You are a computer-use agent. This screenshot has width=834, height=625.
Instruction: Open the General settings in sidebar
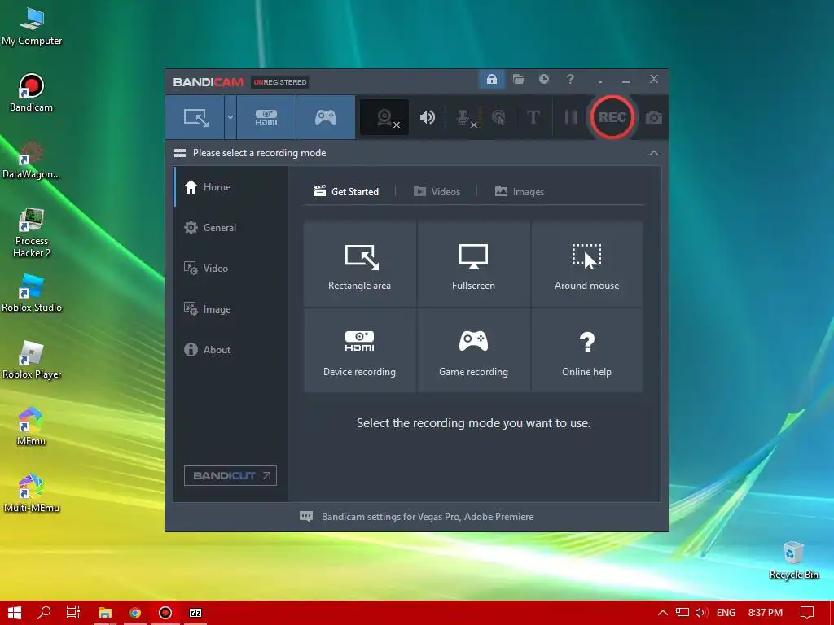tap(230, 228)
